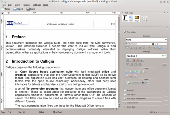Open the Help menu
This screenshot has height=115, width=170.
point(46,5)
